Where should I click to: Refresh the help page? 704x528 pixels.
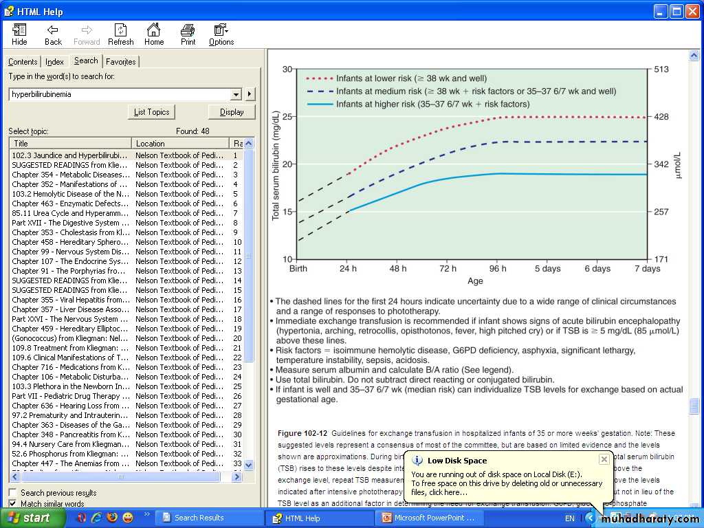(x=120, y=34)
